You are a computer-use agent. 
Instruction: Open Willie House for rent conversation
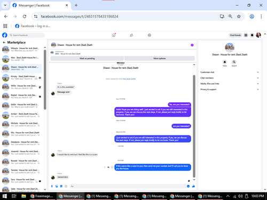tap(22, 87)
